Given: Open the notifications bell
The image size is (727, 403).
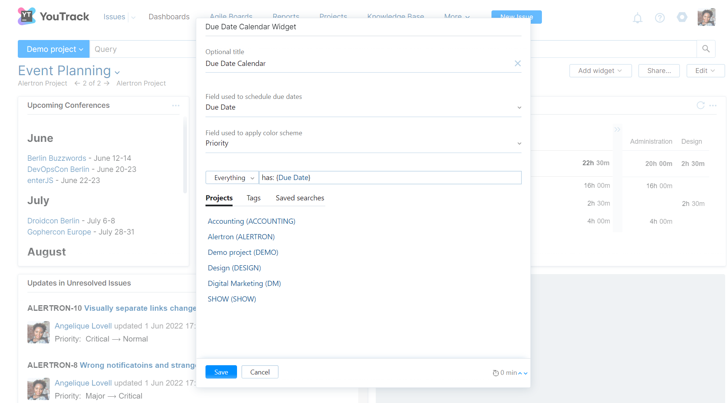Looking at the screenshot, I should (638, 18).
